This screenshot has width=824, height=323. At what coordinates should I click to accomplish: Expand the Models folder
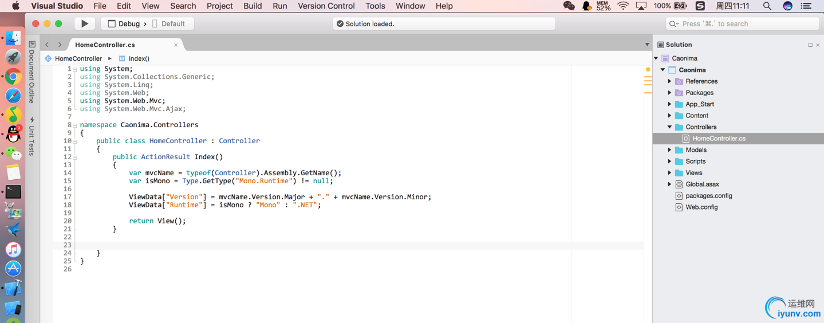(x=669, y=150)
